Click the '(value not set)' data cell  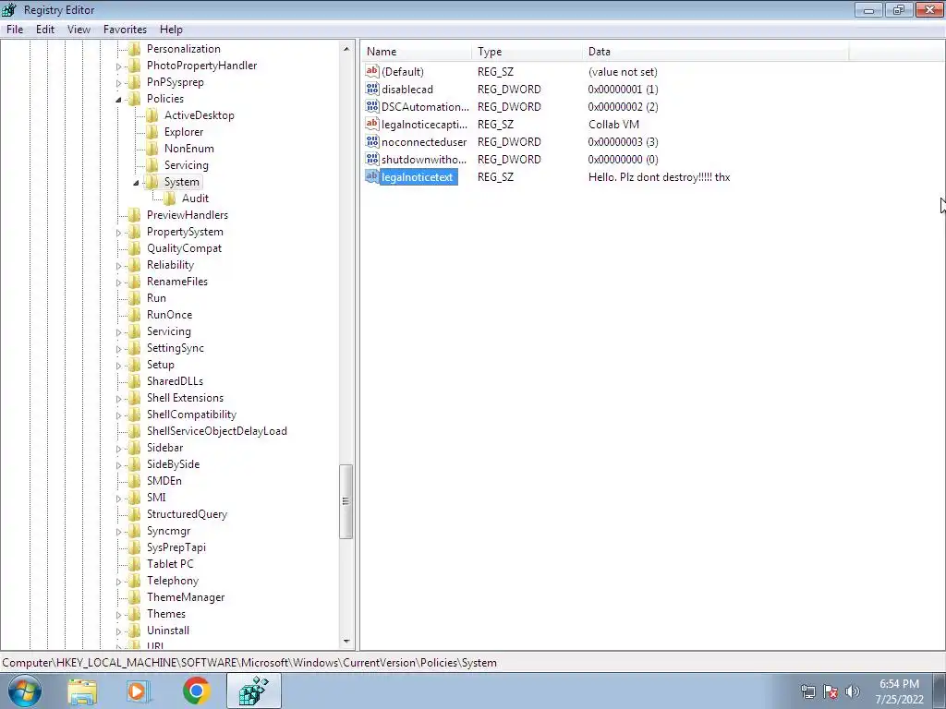click(623, 71)
